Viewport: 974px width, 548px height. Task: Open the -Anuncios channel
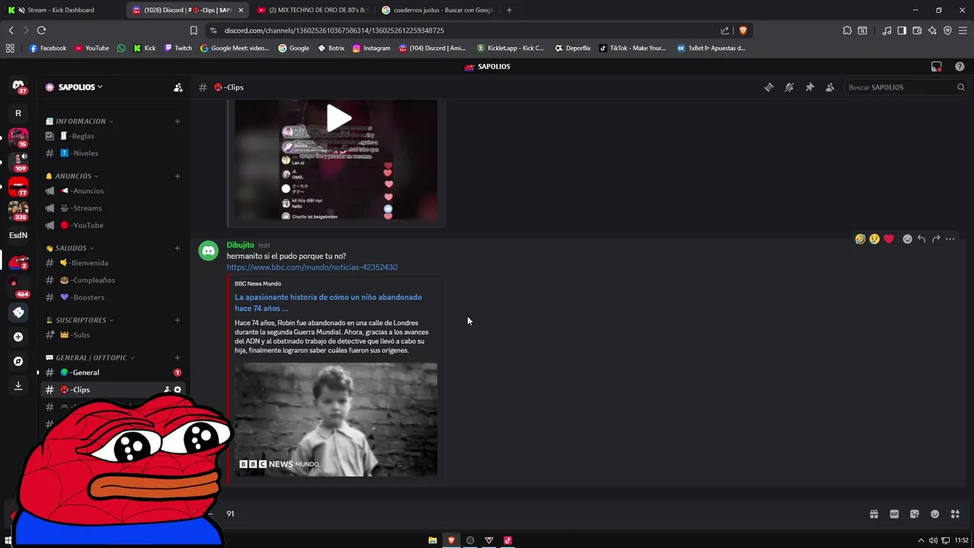pyautogui.click(x=113, y=191)
